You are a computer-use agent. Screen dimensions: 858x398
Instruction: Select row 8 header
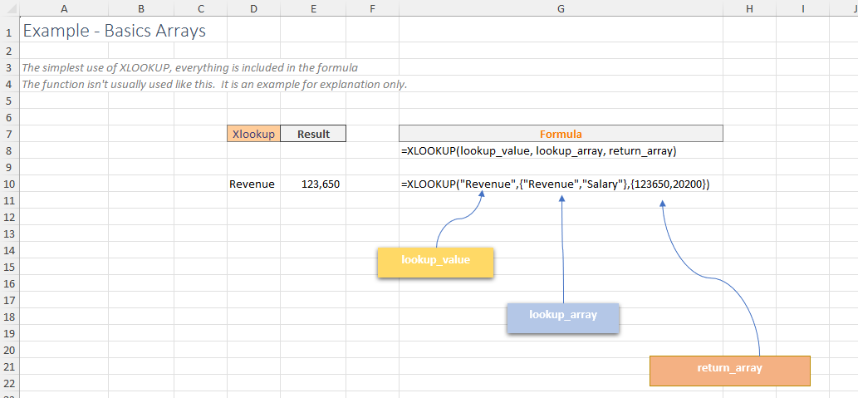point(9,151)
